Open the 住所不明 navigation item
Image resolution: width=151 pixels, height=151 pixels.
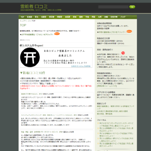(x=114, y=17)
